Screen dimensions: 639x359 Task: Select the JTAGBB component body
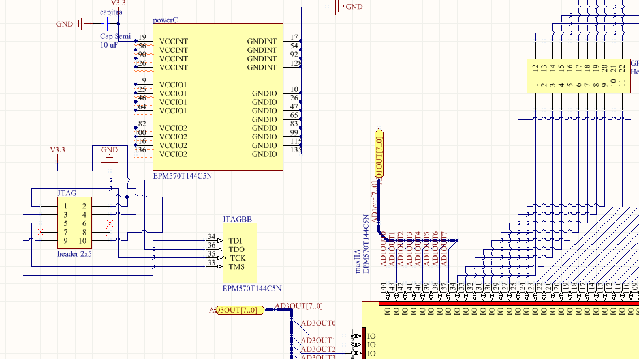point(240,253)
